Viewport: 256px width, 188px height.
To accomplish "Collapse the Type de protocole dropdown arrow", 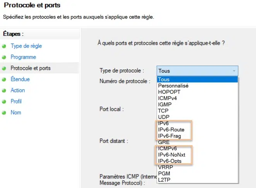I will coord(234,71).
